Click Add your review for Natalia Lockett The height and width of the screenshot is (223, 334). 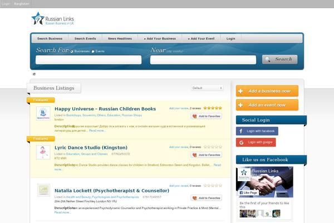point(179,186)
